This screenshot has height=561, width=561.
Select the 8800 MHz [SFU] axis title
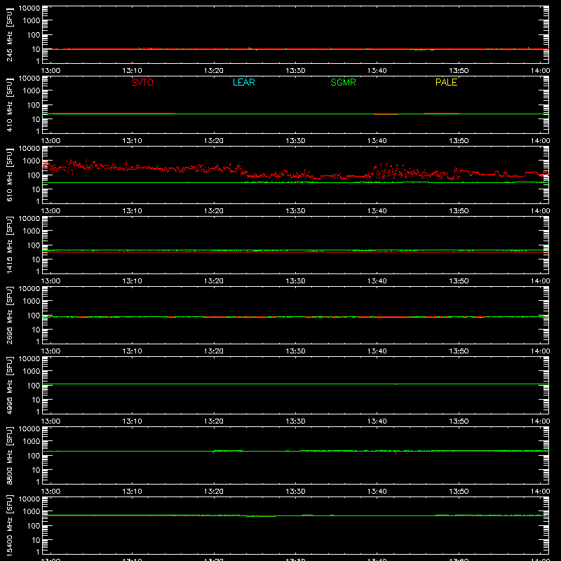tap(9, 456)
